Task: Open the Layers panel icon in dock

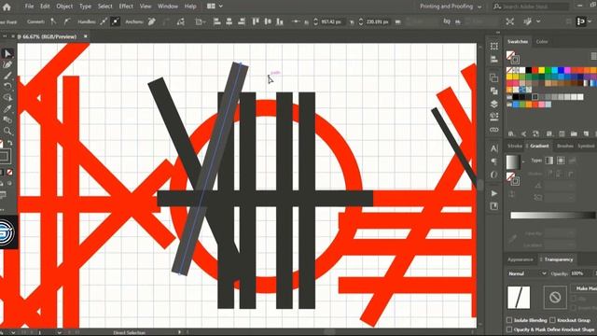Action: pyautogui.click(x=493, y=104)
